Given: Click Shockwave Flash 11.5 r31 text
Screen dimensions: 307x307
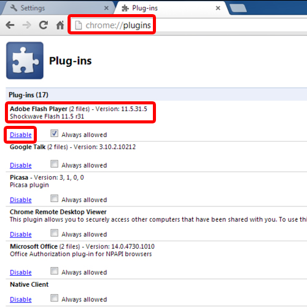Looking at the screenshot, I should [x=47, y=117].
